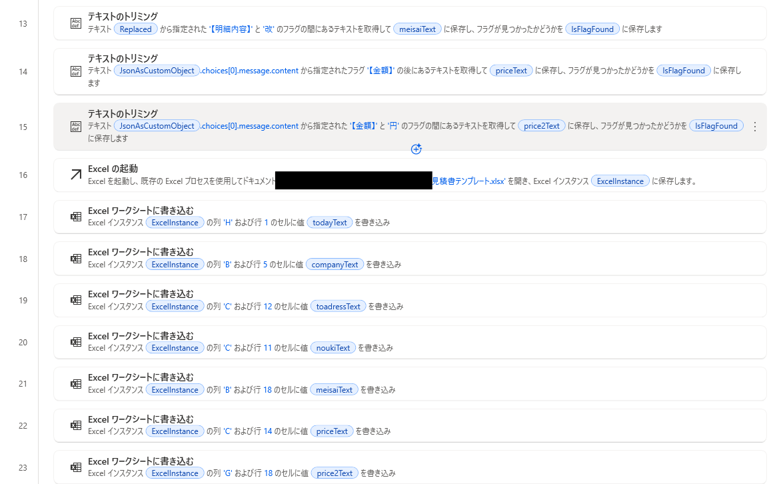Select the Replaced variable in step 13
Image resolution: width=773 pixels, height=484 pixels.
(x=135, y=29)
